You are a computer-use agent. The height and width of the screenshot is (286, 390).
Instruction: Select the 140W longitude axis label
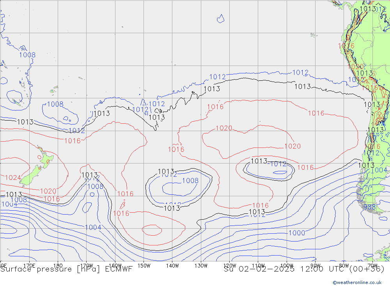(x=172, y=265)
